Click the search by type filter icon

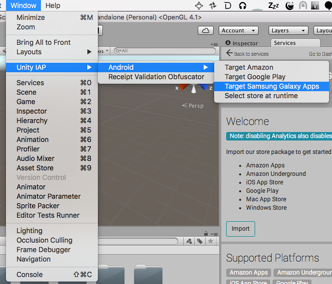pos(189,241)
